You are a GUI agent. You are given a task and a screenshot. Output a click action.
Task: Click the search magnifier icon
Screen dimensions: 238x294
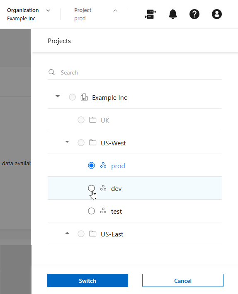(x=51, y=72)
